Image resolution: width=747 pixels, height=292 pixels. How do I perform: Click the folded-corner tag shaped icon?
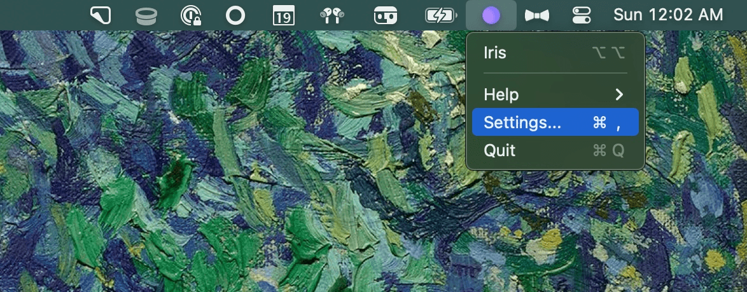(101, 16)
